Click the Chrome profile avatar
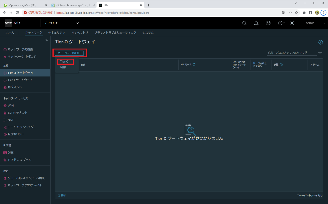The width and height of the screenshot is (328, 204). [317, 13]
